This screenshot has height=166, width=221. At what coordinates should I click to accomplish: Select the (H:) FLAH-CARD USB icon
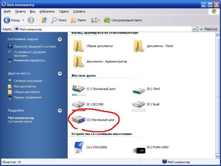point(139,151)
